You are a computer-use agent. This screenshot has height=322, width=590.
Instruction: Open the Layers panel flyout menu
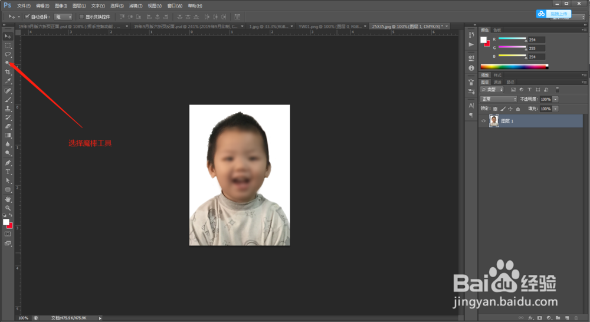click(x=584, y=82)
